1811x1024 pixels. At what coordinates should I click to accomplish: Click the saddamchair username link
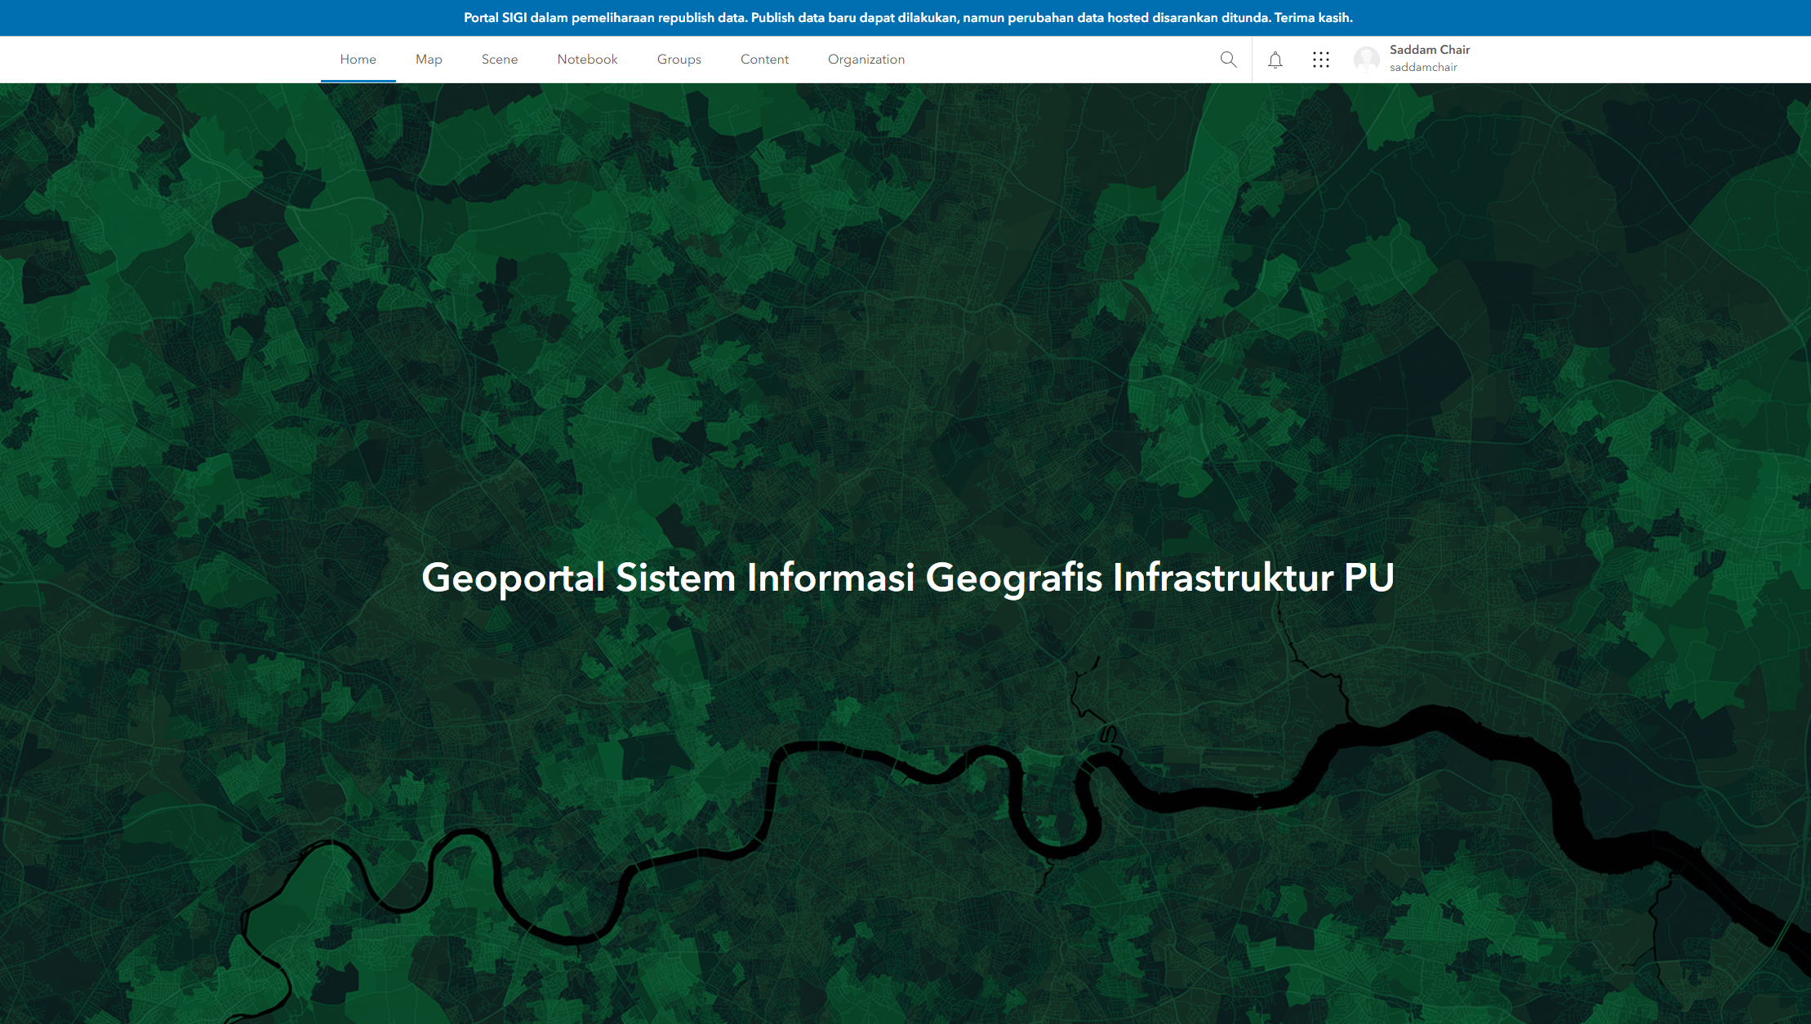(1423, 68)
